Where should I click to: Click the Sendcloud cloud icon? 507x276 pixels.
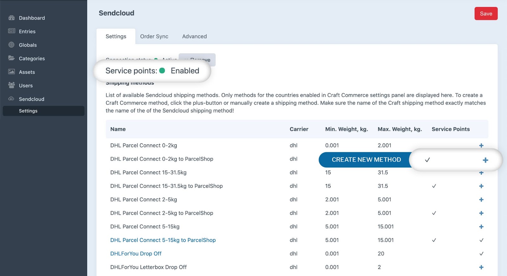point(11,99)
